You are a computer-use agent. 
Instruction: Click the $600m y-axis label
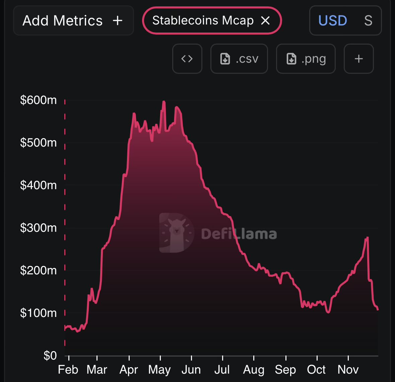pos(39,100)
